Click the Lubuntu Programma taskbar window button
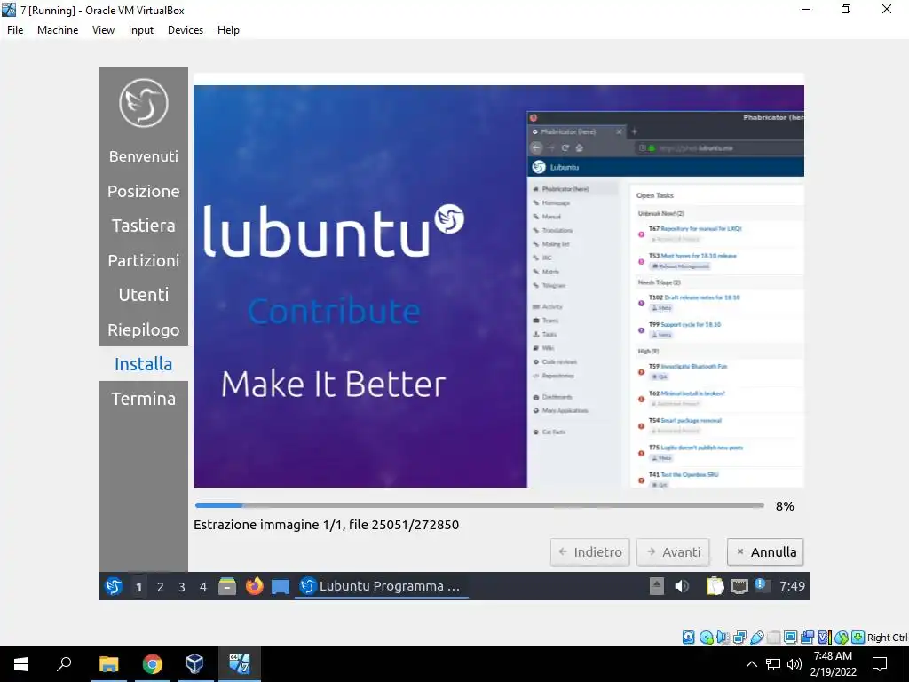This screenshot has height=682, width=909. click(382, 586)
